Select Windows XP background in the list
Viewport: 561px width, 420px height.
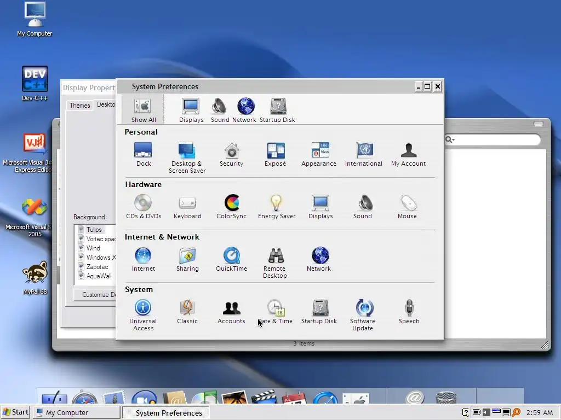point(96,258)
